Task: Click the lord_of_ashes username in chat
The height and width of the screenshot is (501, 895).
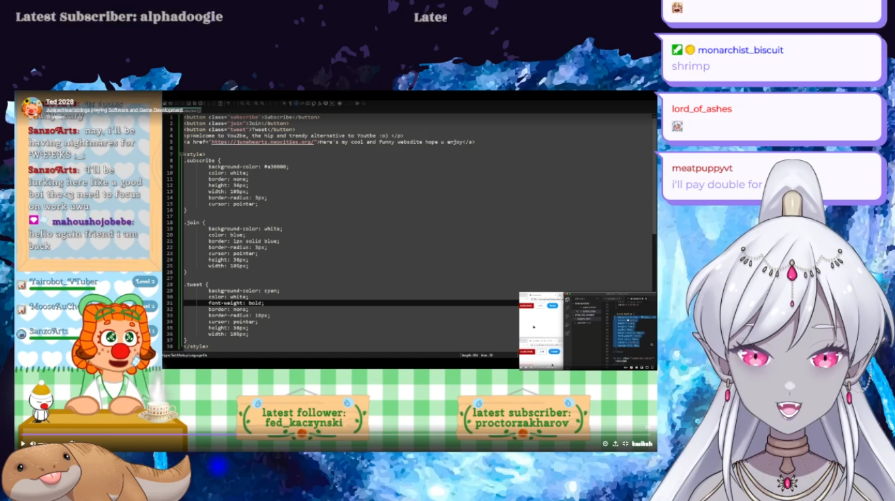Action: click(702, 109)
